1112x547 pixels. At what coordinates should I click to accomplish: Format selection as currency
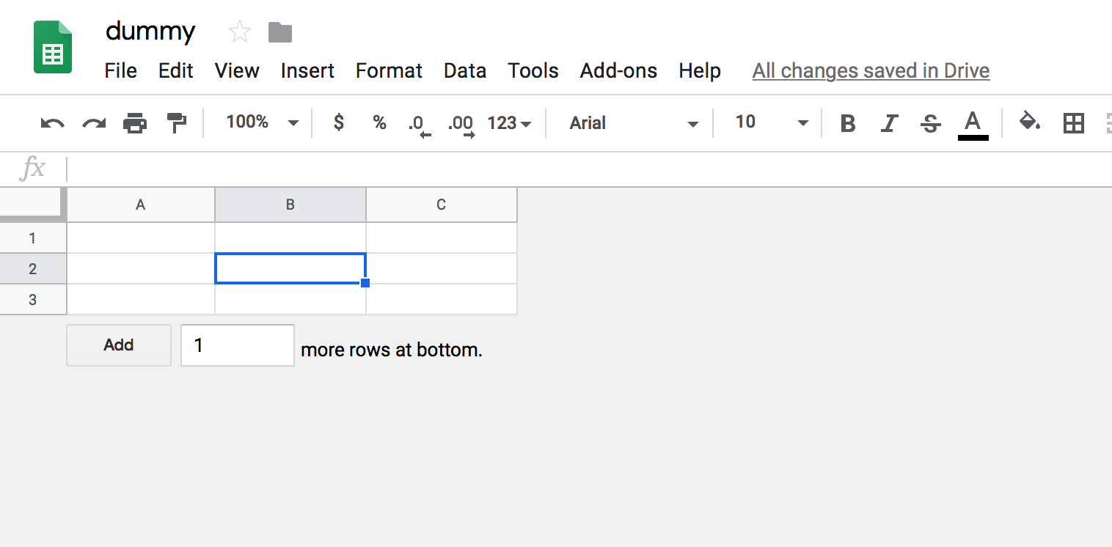point(338,122)
